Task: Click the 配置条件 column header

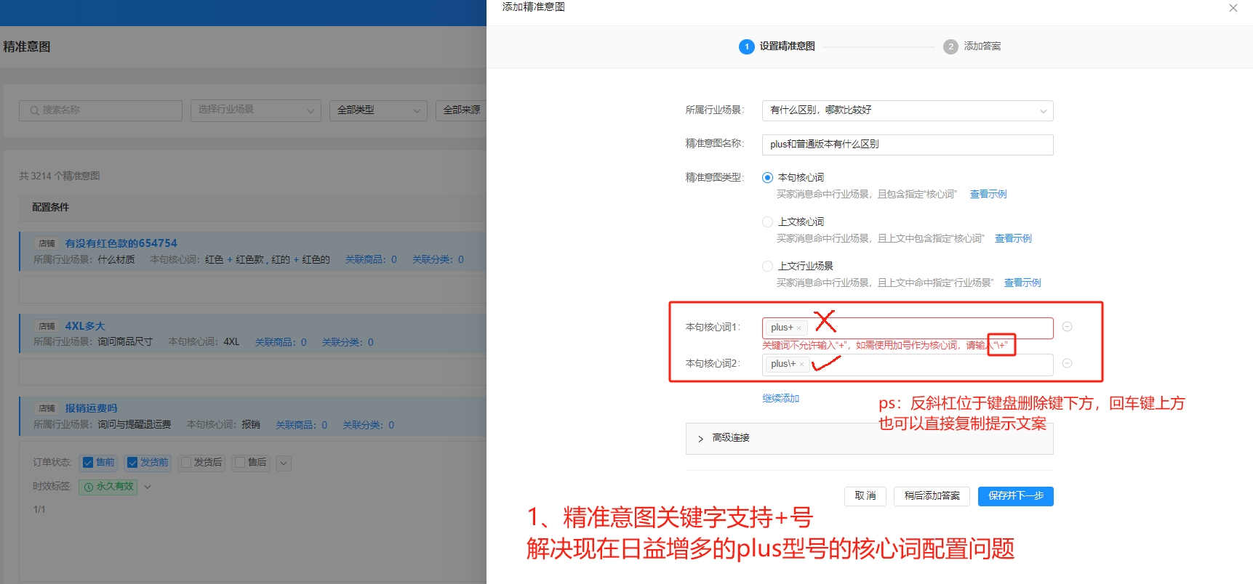Action: click(x=50, y=207)
